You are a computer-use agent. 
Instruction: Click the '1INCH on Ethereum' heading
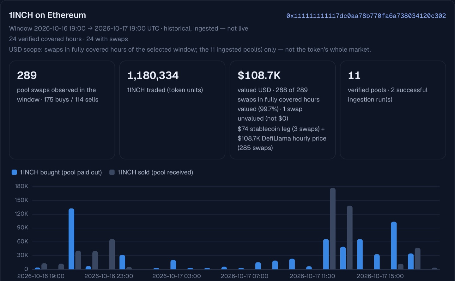tap(47, 15)
